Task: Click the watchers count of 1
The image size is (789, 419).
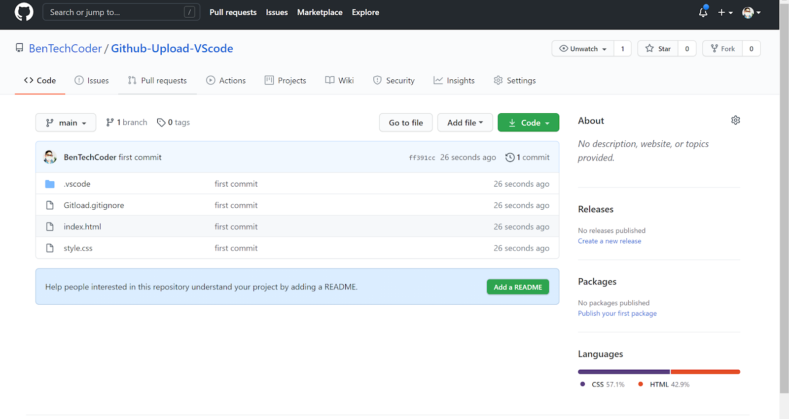Action: (x=623, y=48)
